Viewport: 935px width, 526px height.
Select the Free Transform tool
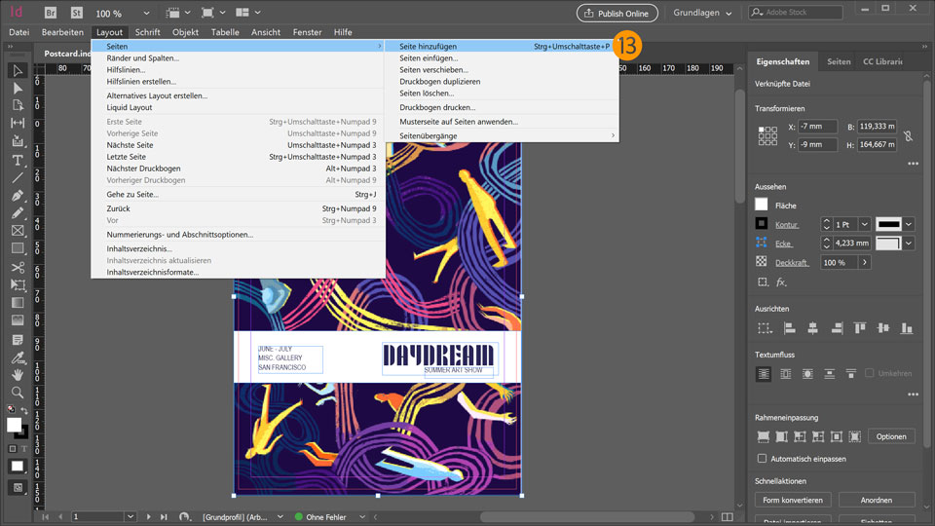point(18,285)
